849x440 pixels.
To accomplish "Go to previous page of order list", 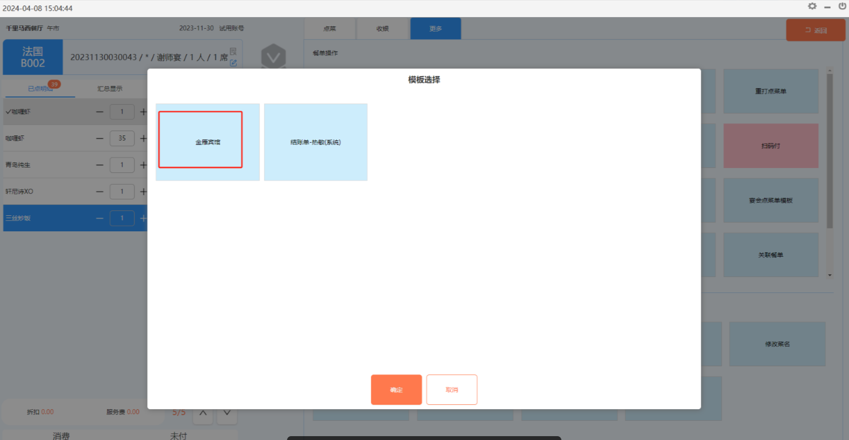I will click(203, 413).
